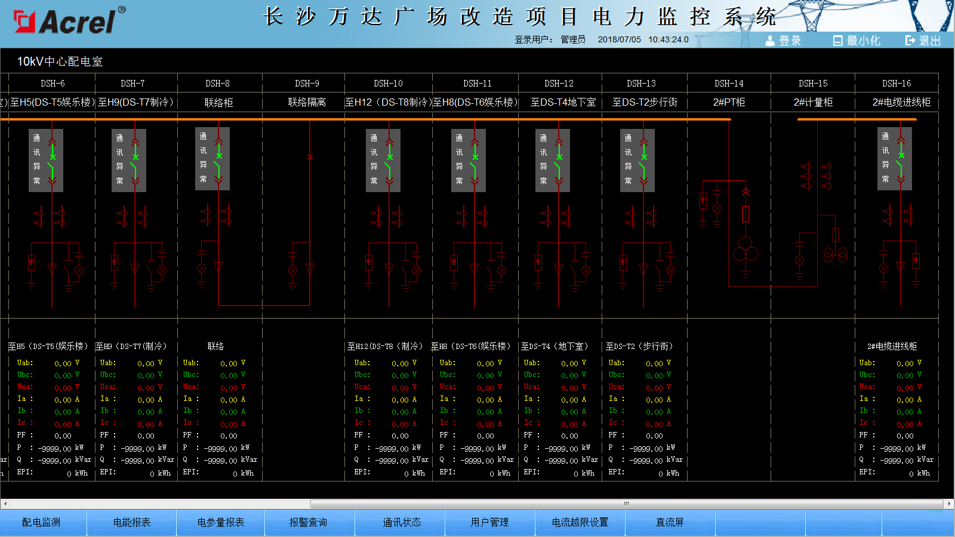Open the 配电监测 tab

pyautogui.click(x=41, y=523)
